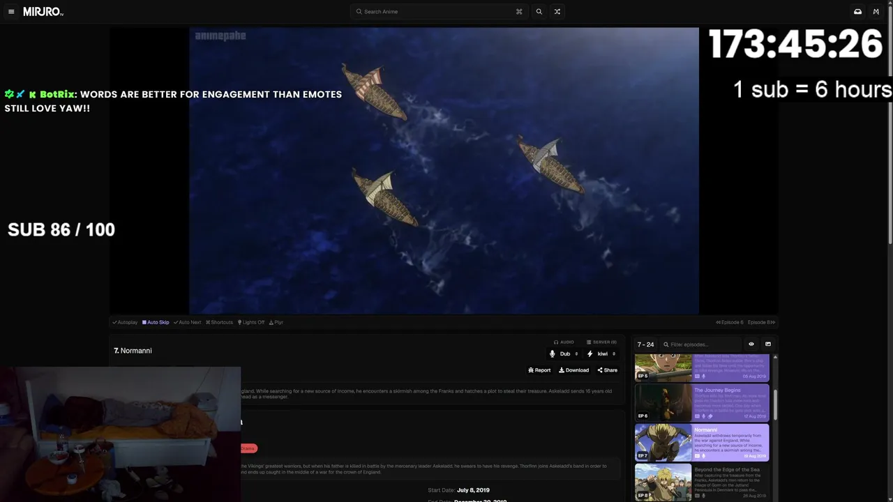893x502 pixels.
Task: Toggle the Auto Skip option
Action: 156,322
